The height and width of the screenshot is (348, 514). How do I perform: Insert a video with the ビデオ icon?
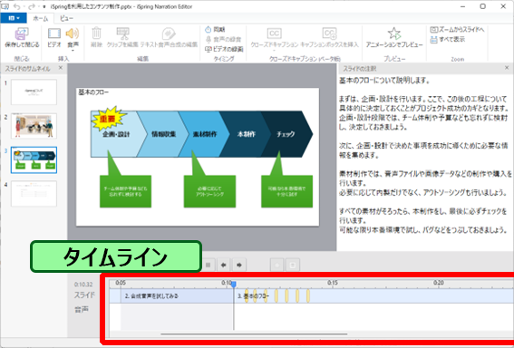coord(54,38)
